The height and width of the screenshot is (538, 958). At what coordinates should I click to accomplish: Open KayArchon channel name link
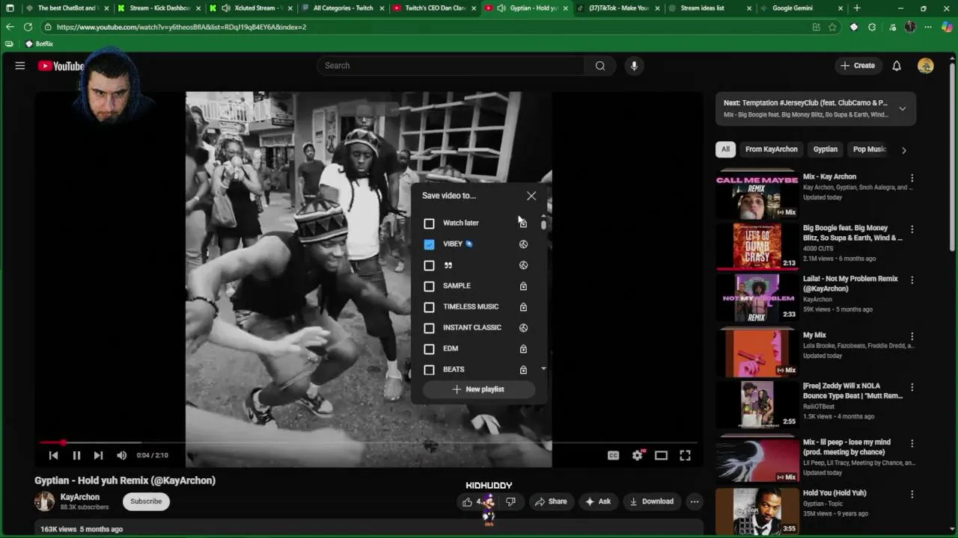coord(80,497)
